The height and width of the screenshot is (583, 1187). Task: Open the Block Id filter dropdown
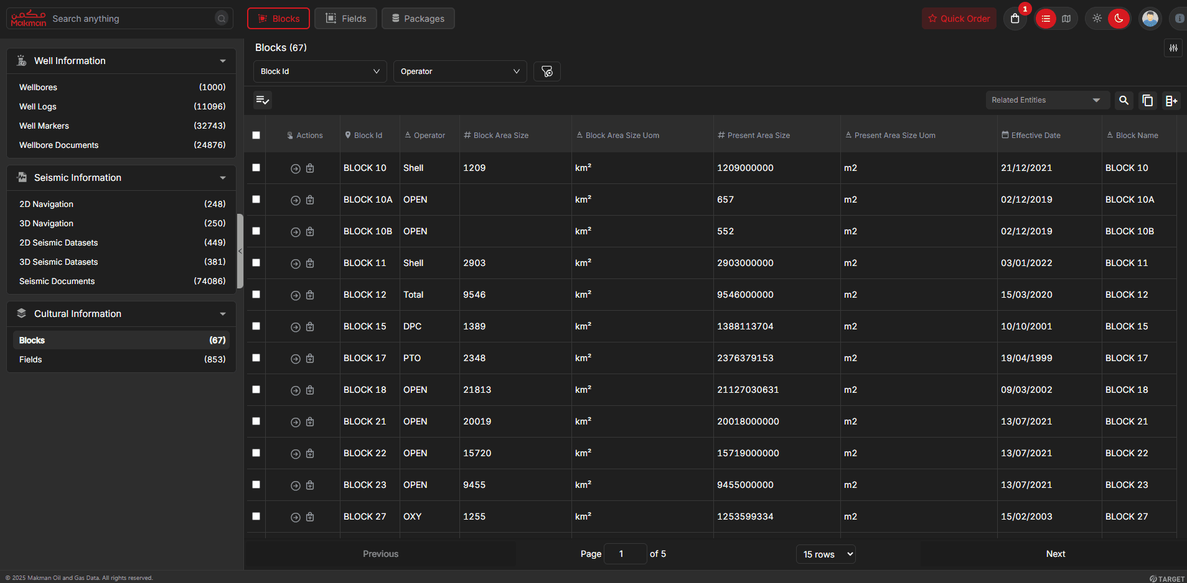[320, 71]
